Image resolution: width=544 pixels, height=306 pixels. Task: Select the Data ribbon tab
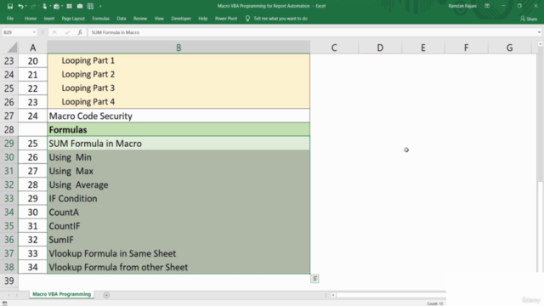tap(122, 19)
